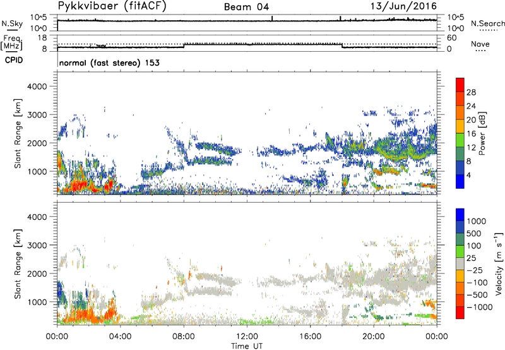Click the "4" label on Power colorbar
The width and height of the screenshot is (505, 350).
[468, 176]
